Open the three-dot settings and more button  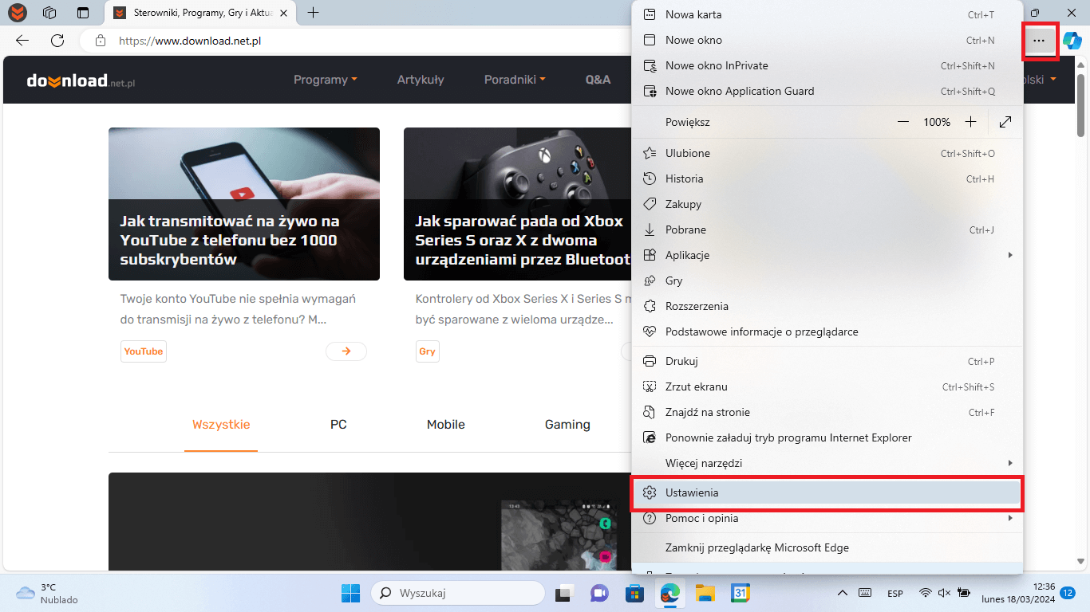1038,41
